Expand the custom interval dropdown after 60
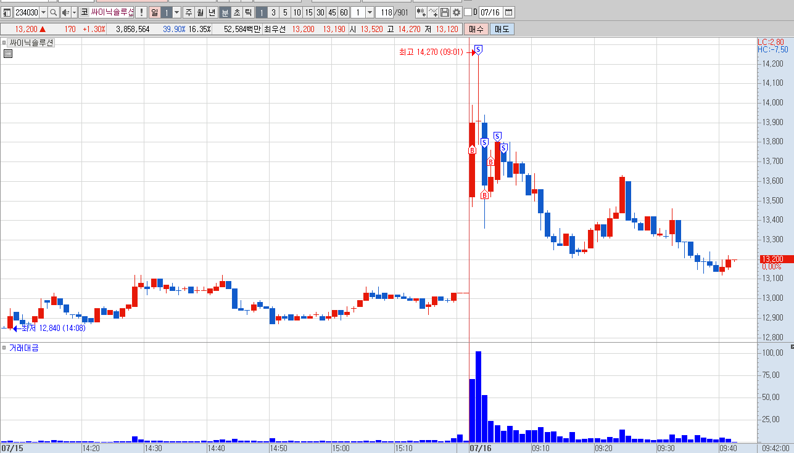 tap(370, 12)
